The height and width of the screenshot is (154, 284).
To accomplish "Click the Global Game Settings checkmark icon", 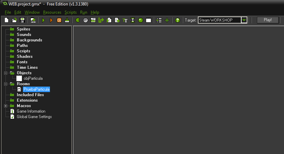I will coord(12,117).
